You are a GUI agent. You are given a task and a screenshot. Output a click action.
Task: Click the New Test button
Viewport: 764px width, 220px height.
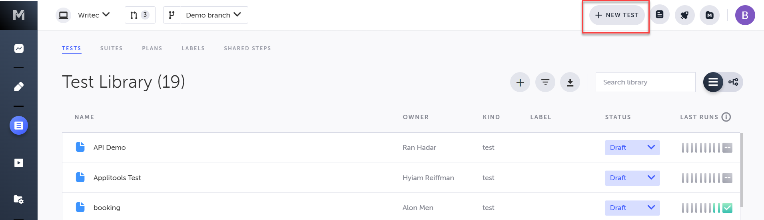[616, 15]
